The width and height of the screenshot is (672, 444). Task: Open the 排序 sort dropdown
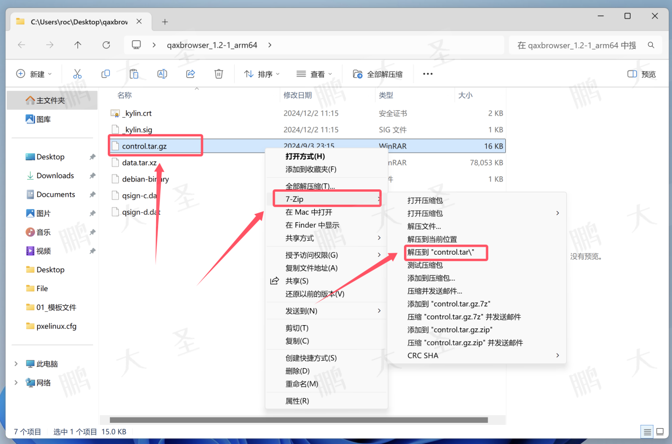262,74
